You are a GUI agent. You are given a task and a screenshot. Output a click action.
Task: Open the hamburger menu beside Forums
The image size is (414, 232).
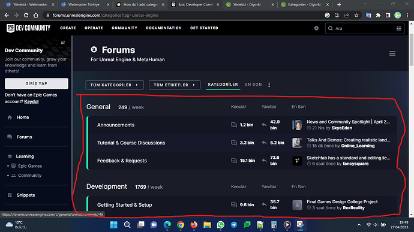point(392,53)
